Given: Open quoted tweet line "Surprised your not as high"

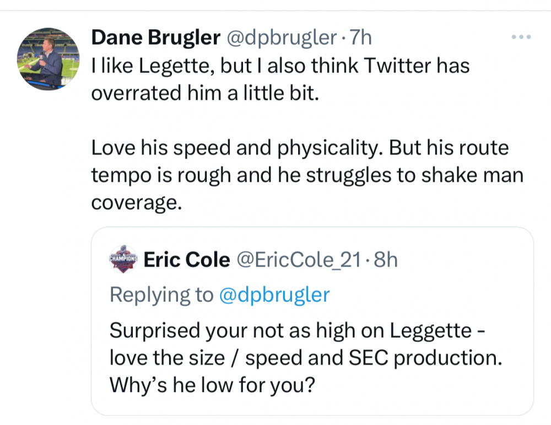Looking at the screenshot, I should click(x=298, y=330).
